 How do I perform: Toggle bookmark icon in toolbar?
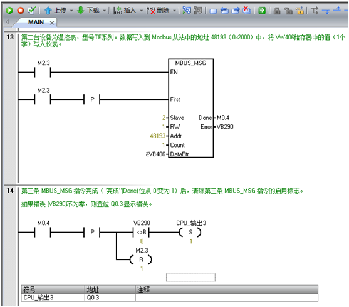[213, 11]
